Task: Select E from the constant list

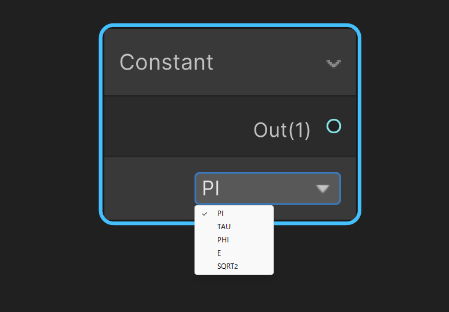Action: point(234,253)
